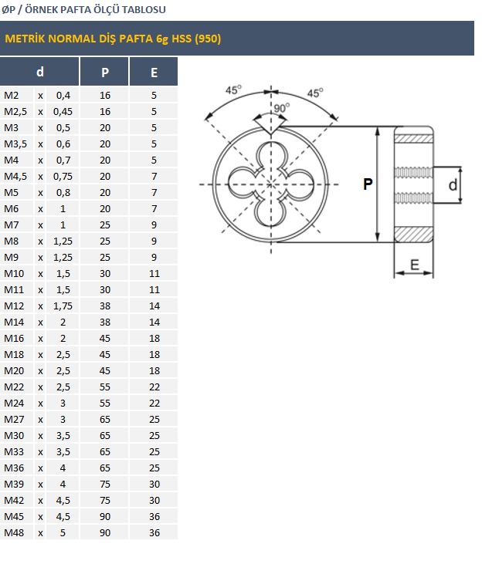Screen dimensions: 482x564
Task: Click the die side-view cross-section drawing
Action: point(413,184)
